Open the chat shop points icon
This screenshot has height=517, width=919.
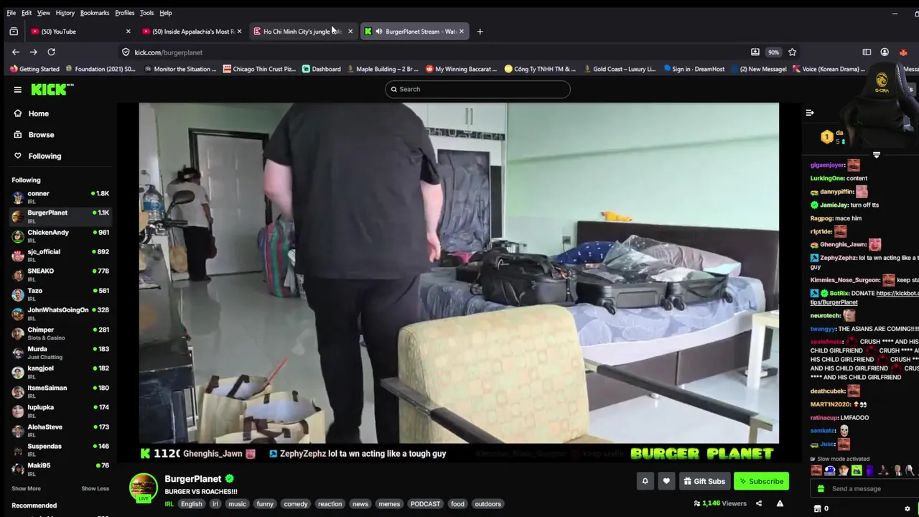817,508
